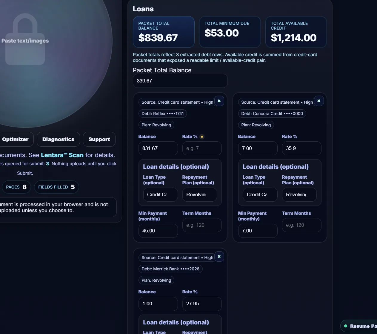This screenshot has height=334, width=377.
Task: Click the yellow alert dot beside Rate %
Action: tap(202, 137)
